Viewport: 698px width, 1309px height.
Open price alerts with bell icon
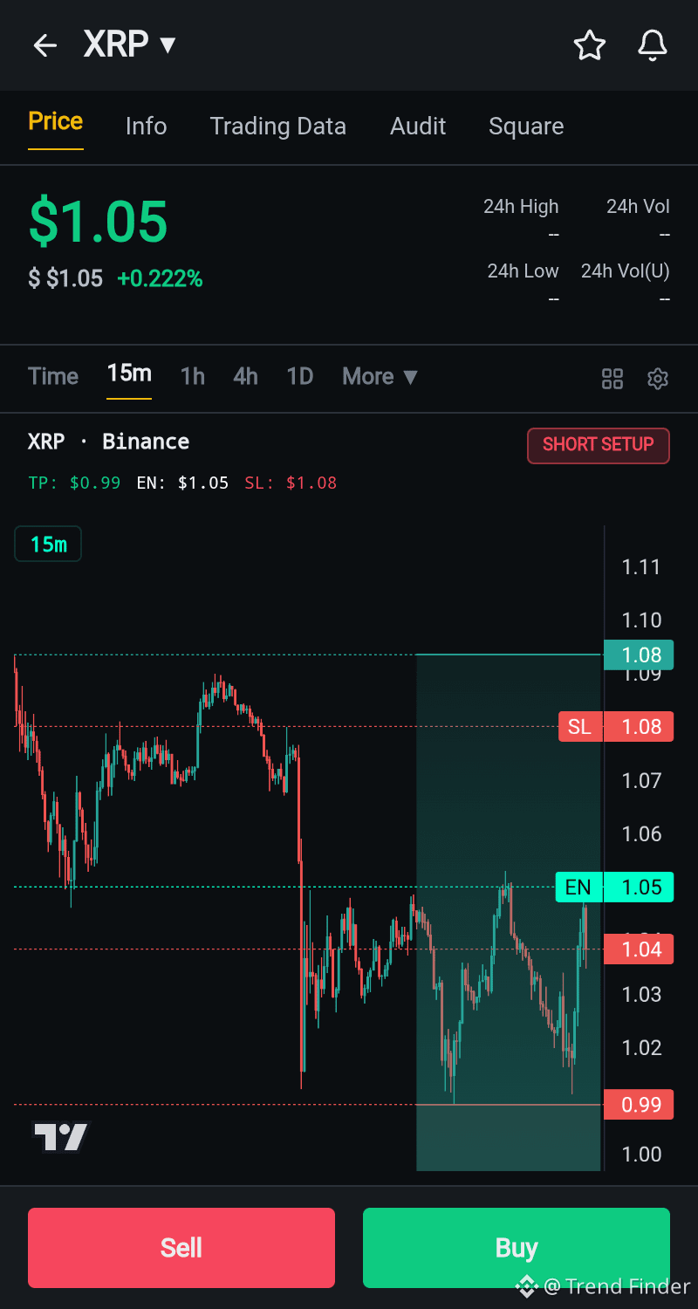point(653,45)
